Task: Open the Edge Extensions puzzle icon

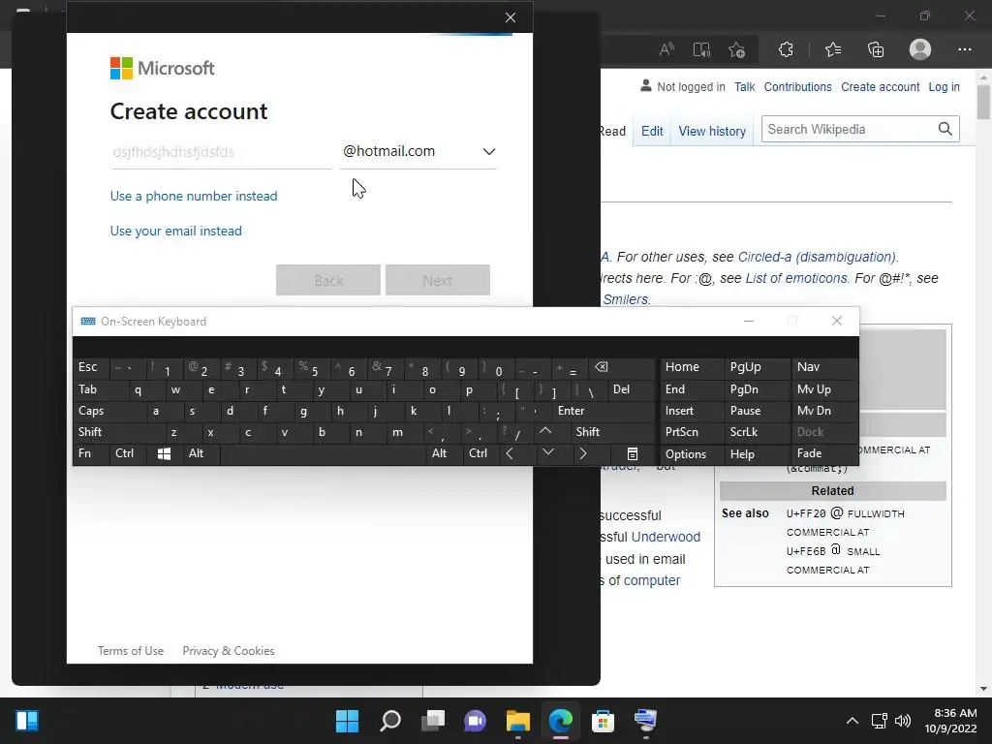Action: [x=786, y=50]
